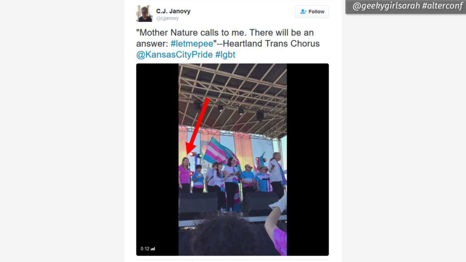The height and width of the screenshot is (262, 466).
Task: Click the trans pride flag in the video
Action: click(219, 151)
